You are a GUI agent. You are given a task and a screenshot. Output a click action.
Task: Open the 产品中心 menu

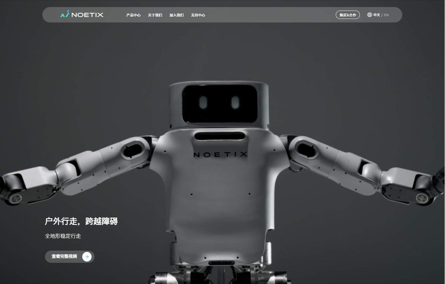pyautogui.click(x=133, y=15)
